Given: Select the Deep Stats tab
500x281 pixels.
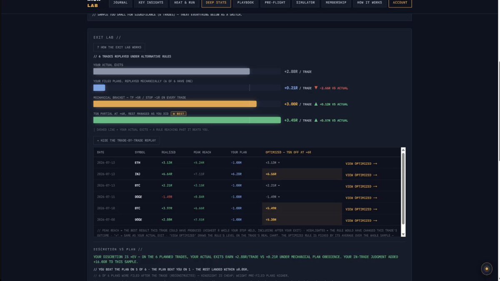Looking at the screenshot, I should (216, 3).
